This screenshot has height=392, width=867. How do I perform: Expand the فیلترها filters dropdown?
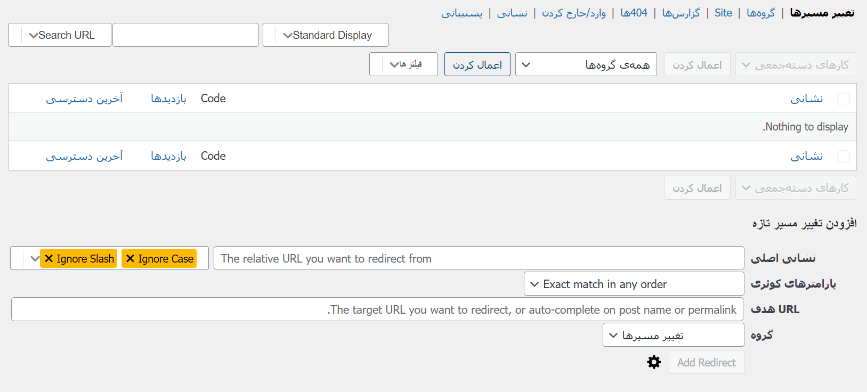pyautogui.click(x=403, y=64)
